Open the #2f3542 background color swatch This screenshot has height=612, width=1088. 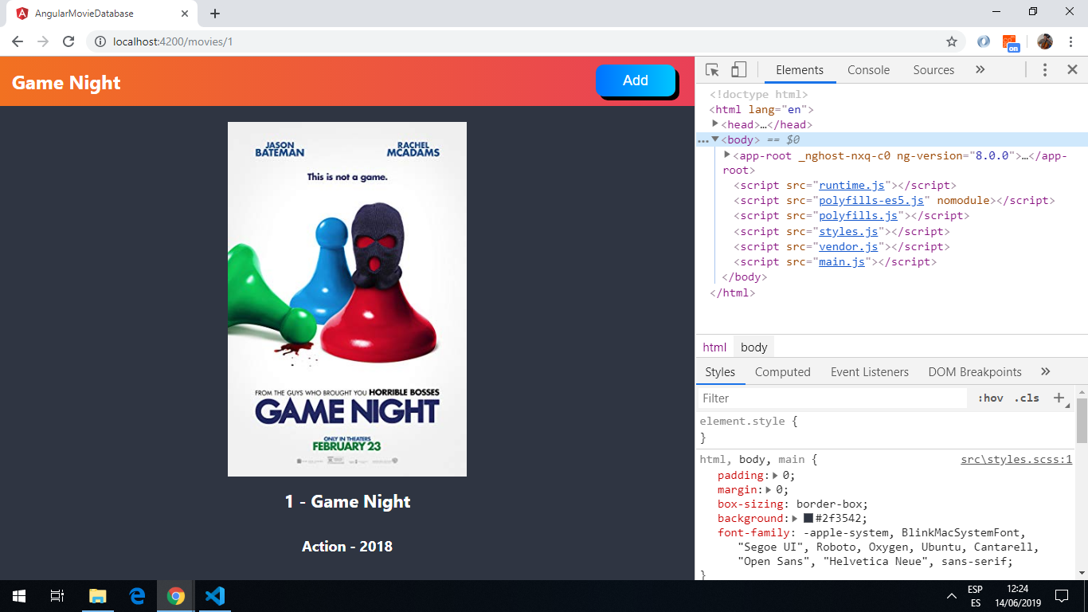point(808,518)
